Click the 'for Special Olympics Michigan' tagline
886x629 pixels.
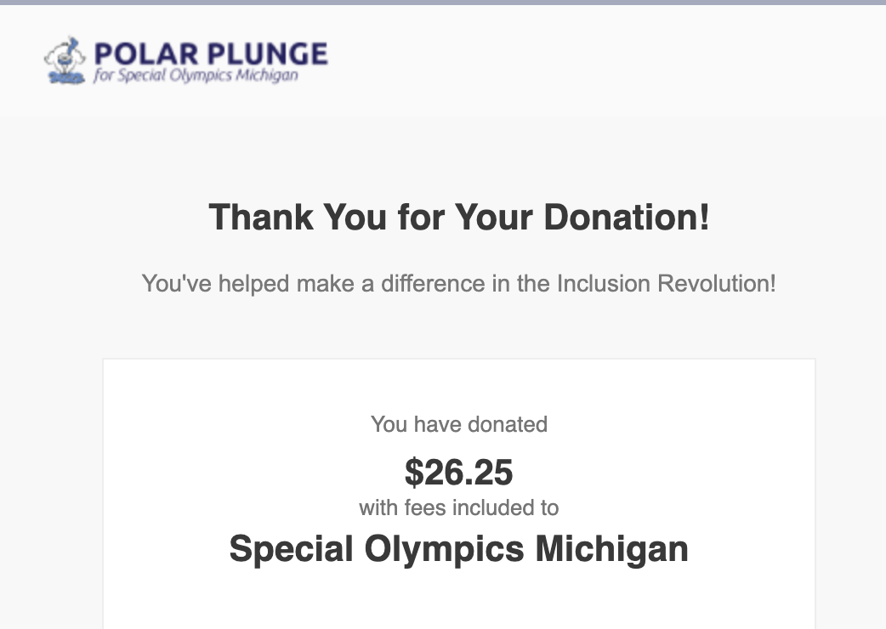tap(196, 76)
